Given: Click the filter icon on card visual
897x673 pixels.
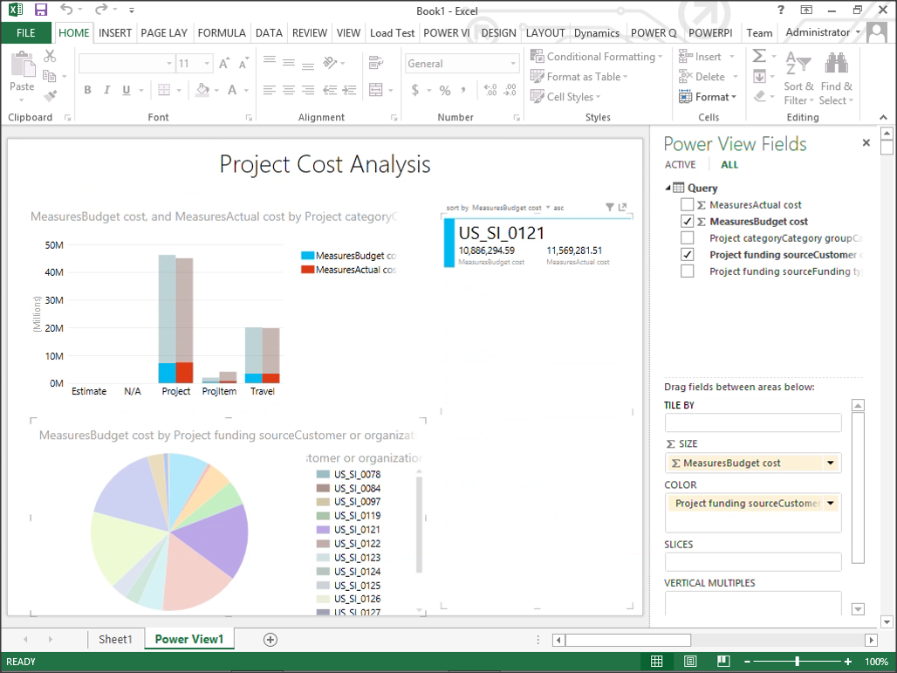Looking at the screenshot, I should click(610, 208).
